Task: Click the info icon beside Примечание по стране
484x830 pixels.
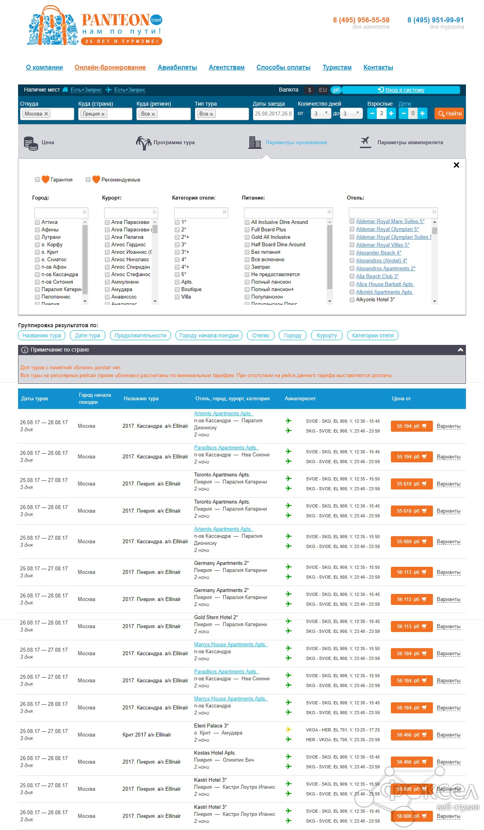Action: click(25, 350)
